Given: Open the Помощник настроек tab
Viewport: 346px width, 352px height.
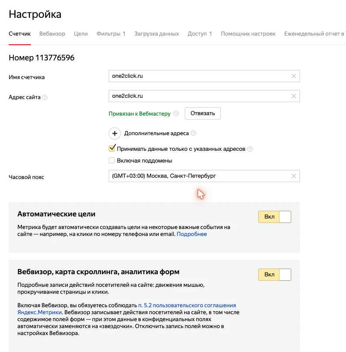Looking at the screenshot, I should (248, 33).
